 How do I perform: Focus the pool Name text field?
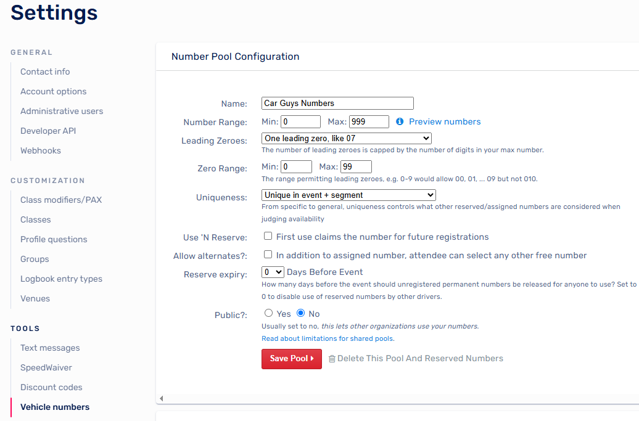tap(337, 104)
